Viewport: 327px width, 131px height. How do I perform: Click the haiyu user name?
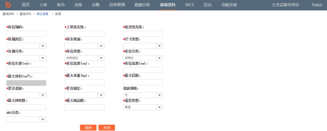click(317, 5)
